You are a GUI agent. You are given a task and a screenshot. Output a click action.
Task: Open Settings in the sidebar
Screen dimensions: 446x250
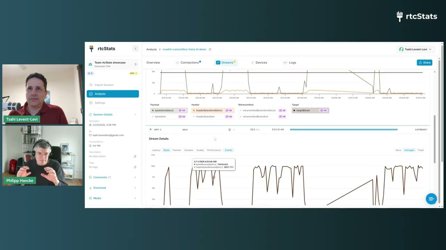(113, 103)
